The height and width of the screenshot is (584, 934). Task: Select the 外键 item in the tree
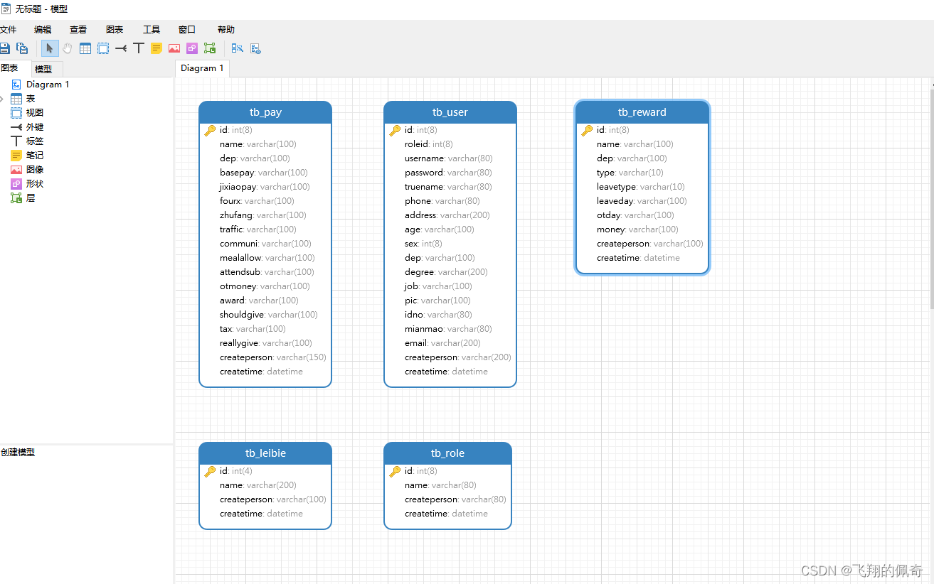(x=35, y=127)
